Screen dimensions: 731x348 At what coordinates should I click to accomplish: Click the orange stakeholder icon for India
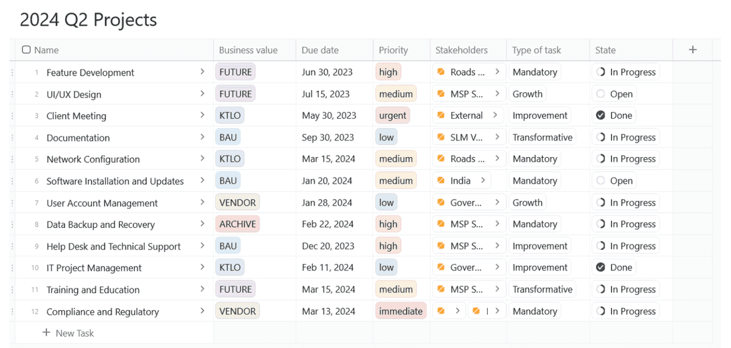pyautogui.click(x=441, y=180)
